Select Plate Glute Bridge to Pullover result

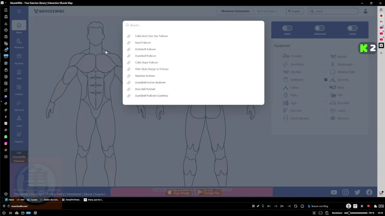pos(193,69)
